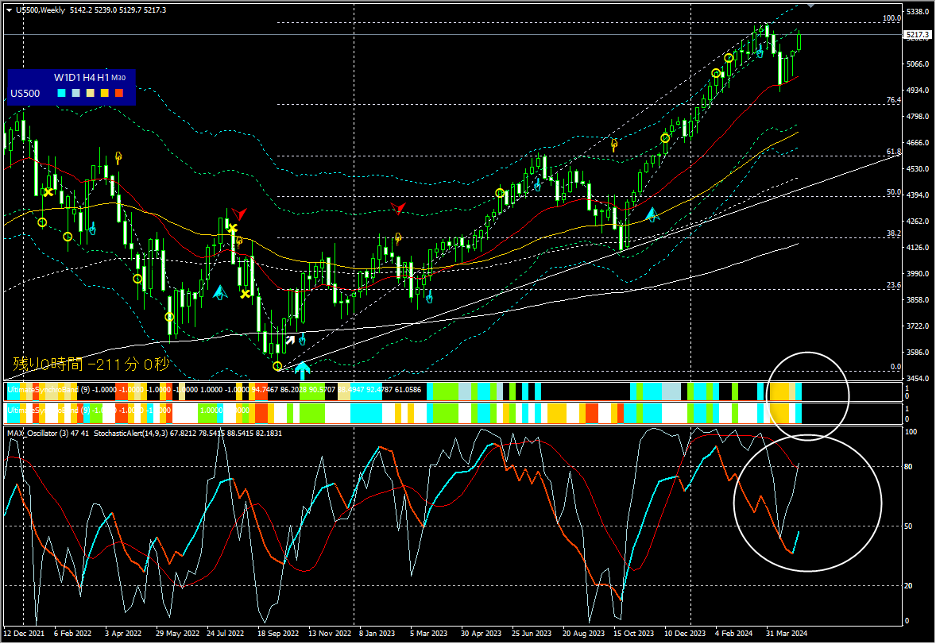Select red down arrow near Mar 2023

tap(398, 208)
